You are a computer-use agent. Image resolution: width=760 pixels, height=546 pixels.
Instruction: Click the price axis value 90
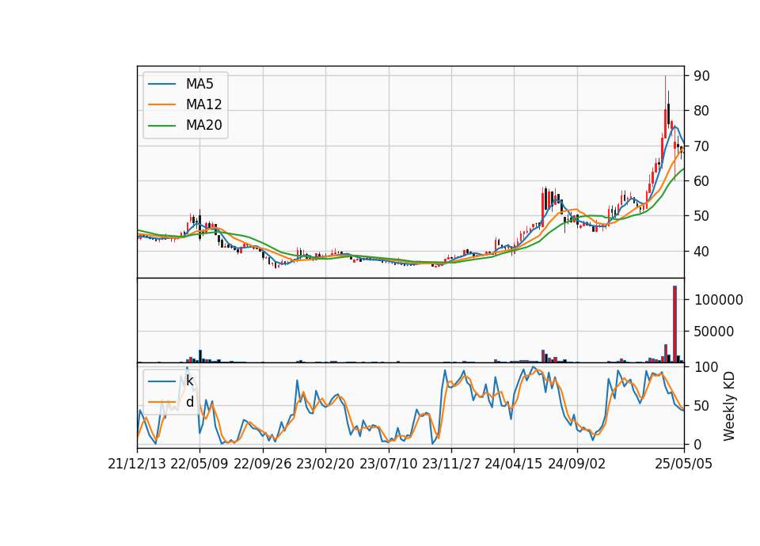[x=702, y=76]
